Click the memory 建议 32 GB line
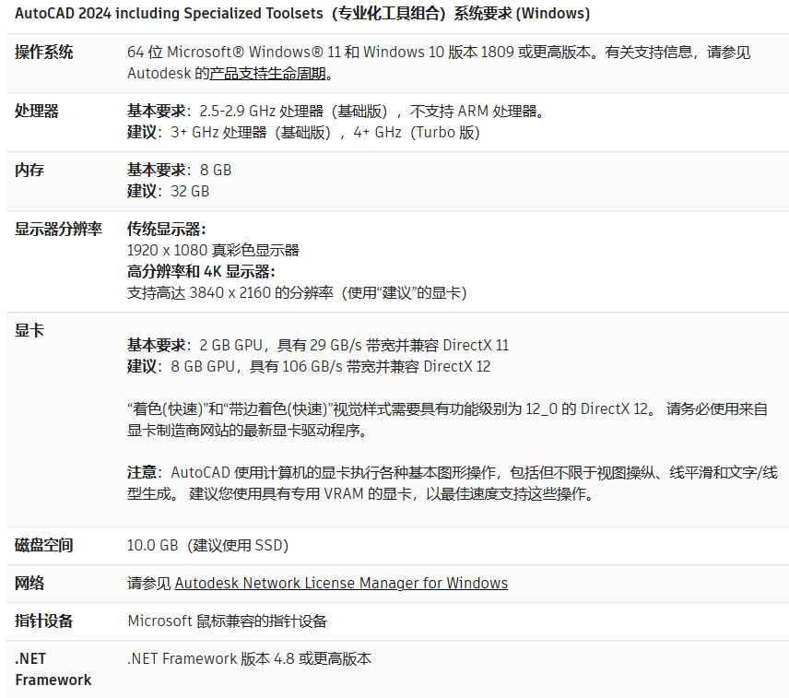The image size is (789, 698). pyautogui.click(x=168, y=191)
